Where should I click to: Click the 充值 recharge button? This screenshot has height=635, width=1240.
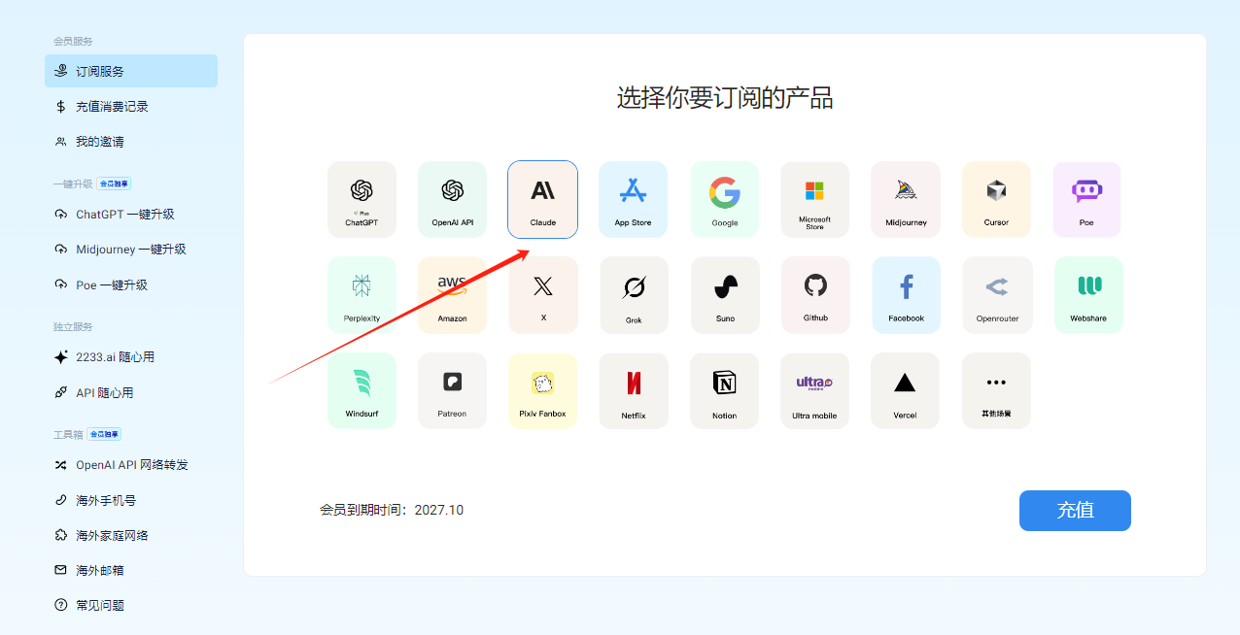[1075, 511]
